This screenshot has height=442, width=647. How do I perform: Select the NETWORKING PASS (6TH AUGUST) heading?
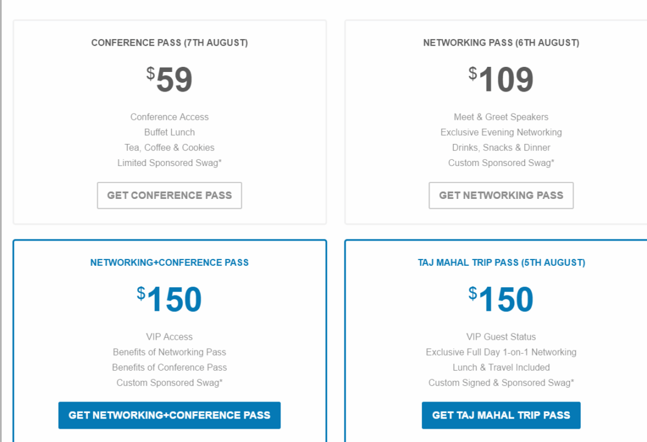[x=501, y=43]
